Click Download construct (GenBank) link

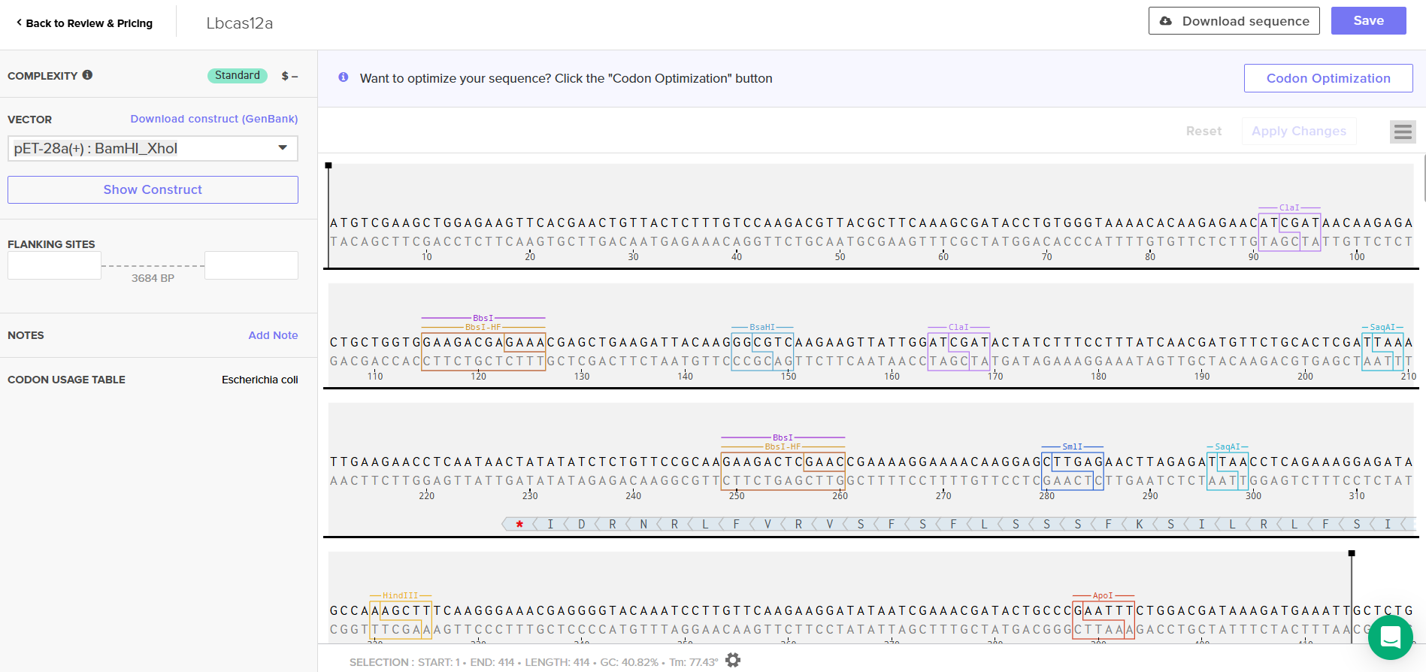pos(213,119)
